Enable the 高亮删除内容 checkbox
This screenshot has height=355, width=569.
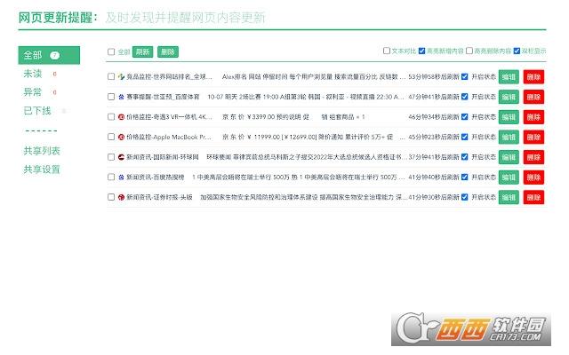tap(469, 51)
